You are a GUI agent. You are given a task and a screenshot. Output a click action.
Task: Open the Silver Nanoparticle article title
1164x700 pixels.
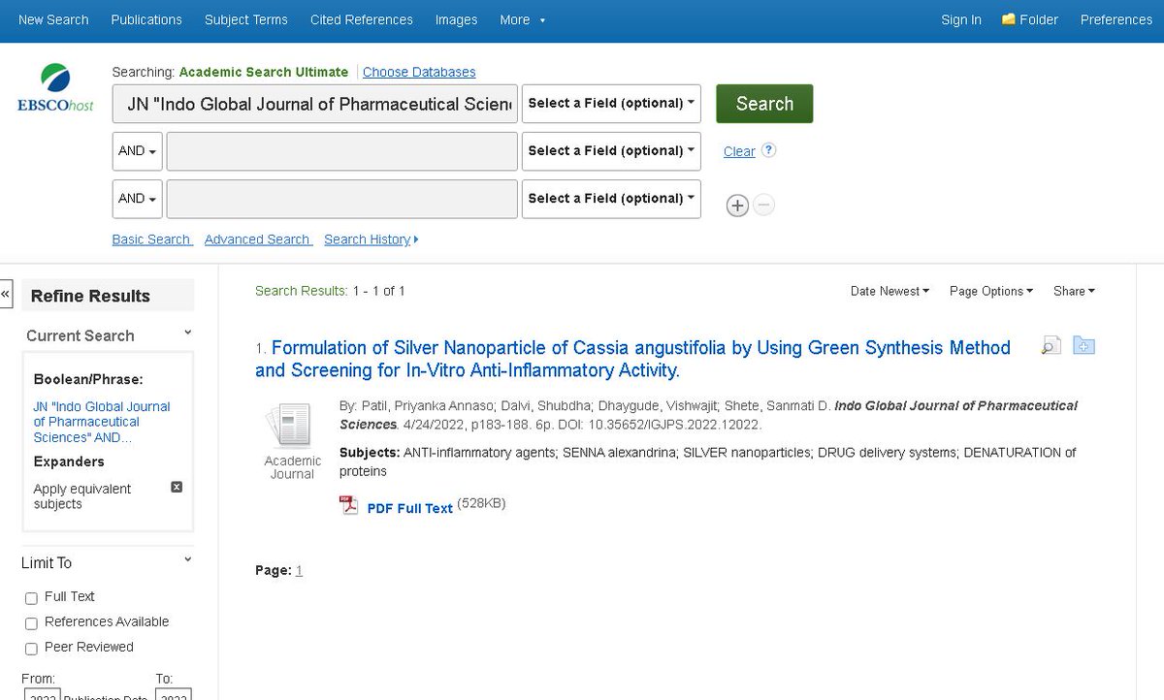click(x=632, y=359)
